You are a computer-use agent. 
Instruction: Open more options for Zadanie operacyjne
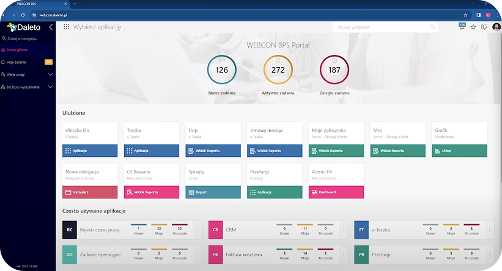(198, 255)
